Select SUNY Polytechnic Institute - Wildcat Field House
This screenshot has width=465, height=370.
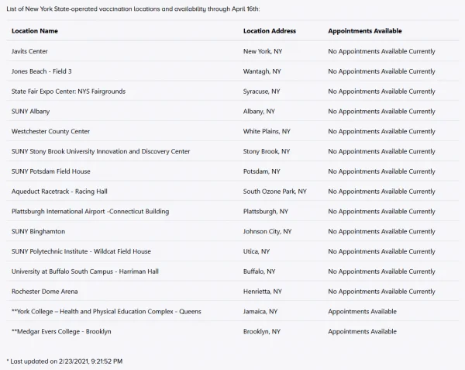click(81, 251)
